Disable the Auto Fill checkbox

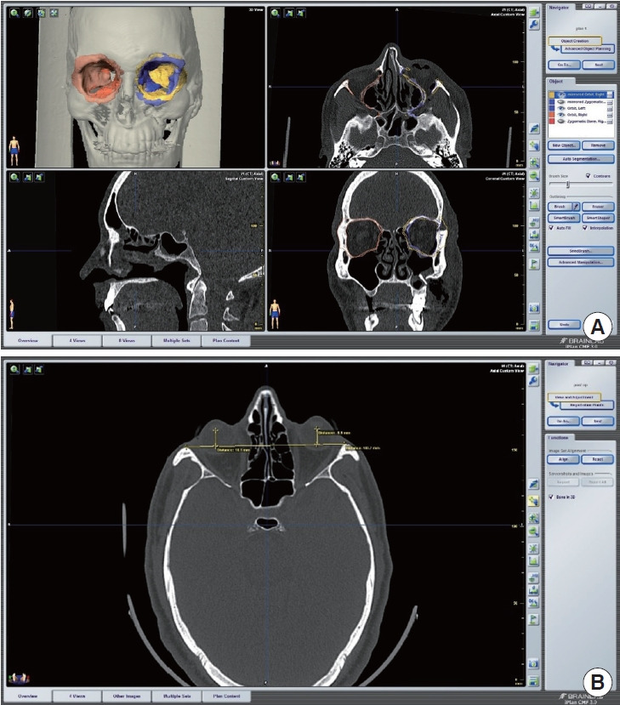553,228
